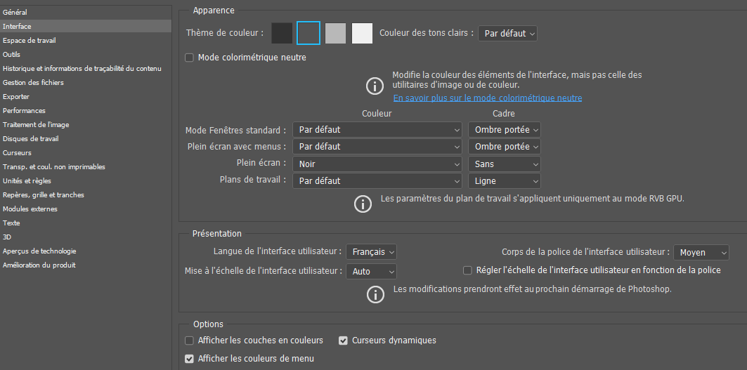This screenshot has width=747, height=370.
Task: Switch to Performances preferences
Action: pos(86,110)
